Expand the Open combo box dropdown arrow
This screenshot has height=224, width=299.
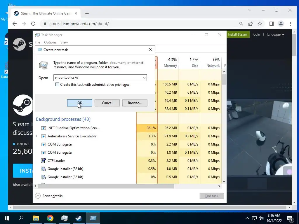[144, 78]
